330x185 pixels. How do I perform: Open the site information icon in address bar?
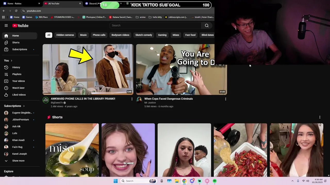pos(23,11)
